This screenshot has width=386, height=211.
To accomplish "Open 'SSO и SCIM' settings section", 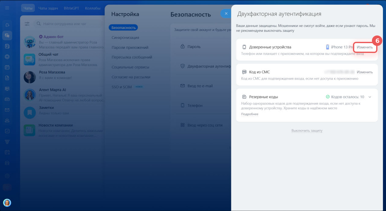I will [x=121, y=87].
